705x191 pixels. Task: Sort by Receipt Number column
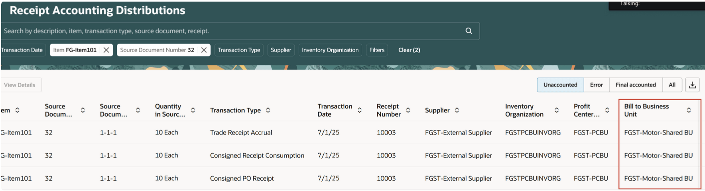tap(408, 110)
